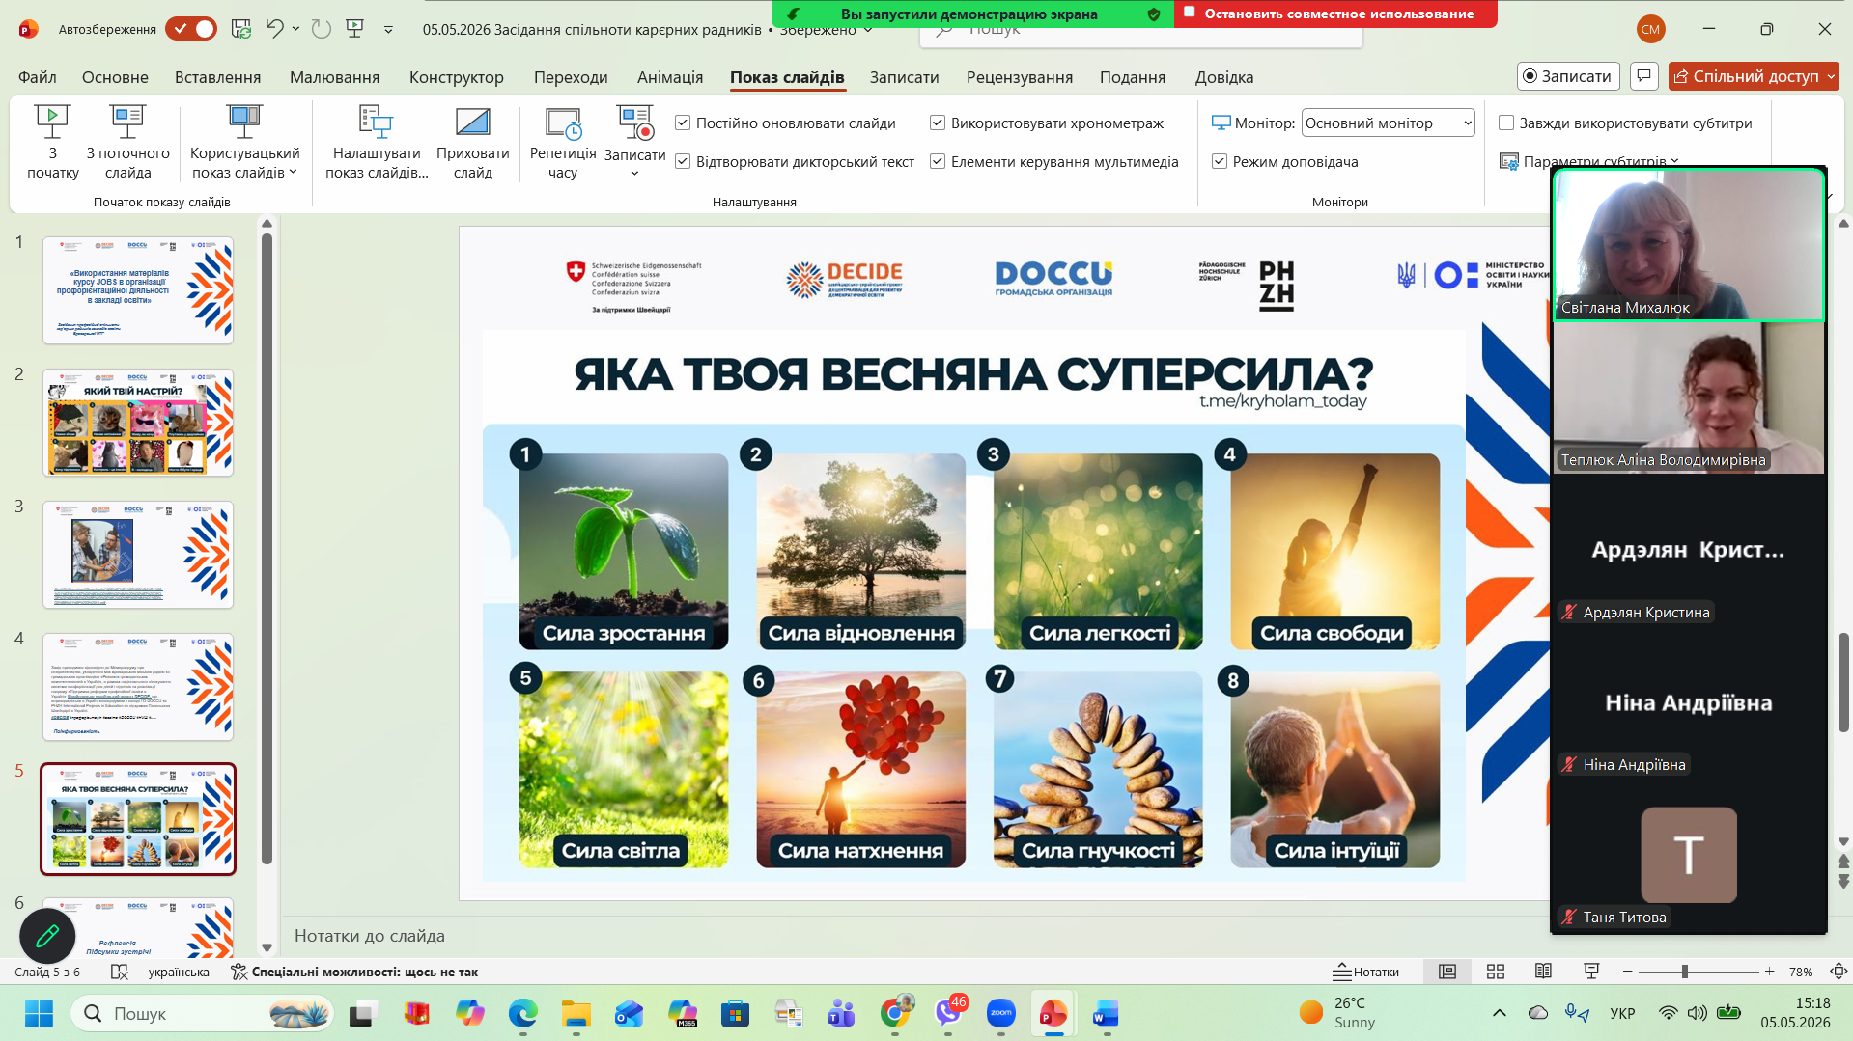Screen dimensions: 1853x1041
Task: Toggle AutoSave switch
Action: pos(191,29)
